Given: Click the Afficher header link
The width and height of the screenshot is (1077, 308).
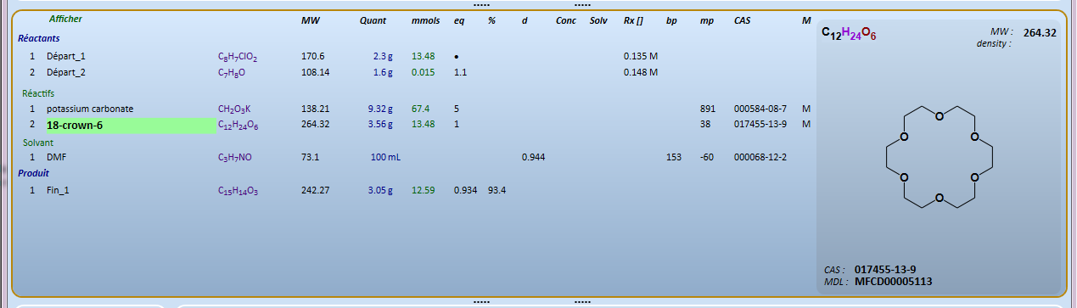Looking at the screenshot, I should click(65, 18).
